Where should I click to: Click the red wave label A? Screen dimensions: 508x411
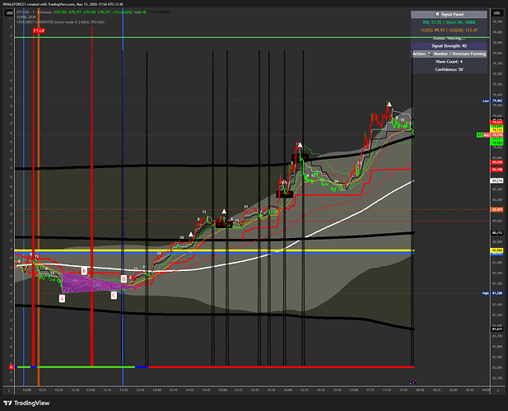coord(63,298)
